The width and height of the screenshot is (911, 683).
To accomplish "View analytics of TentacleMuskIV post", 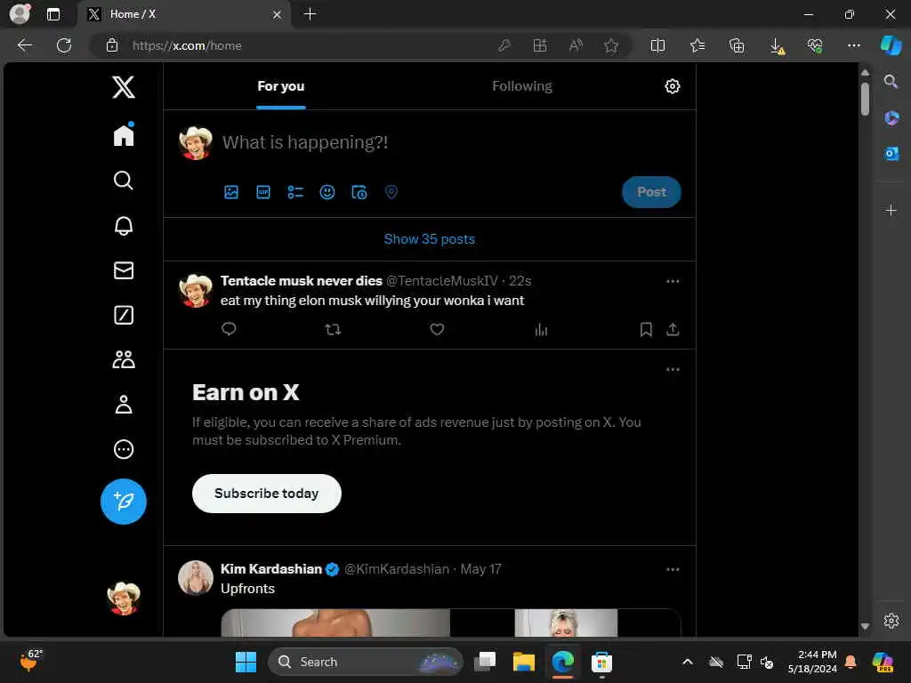I will pos(541,330).
